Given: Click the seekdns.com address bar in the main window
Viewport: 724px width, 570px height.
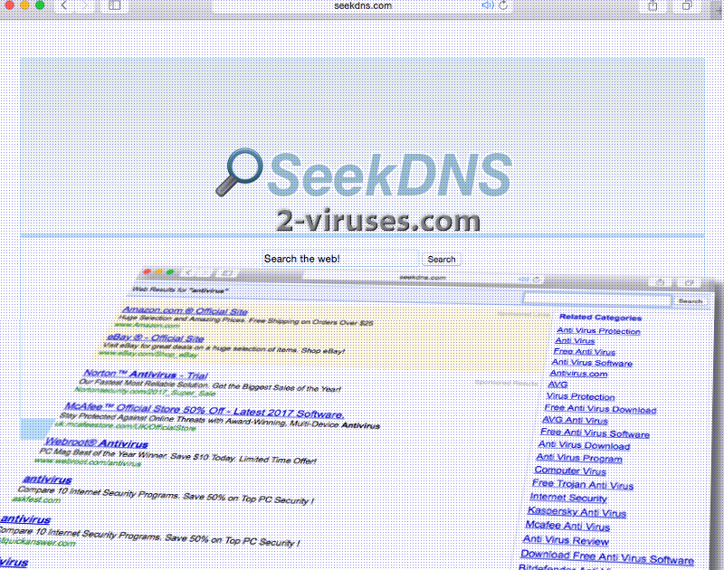Looking at the screenshot, I should pyautogui.click(x=363, y=6).
